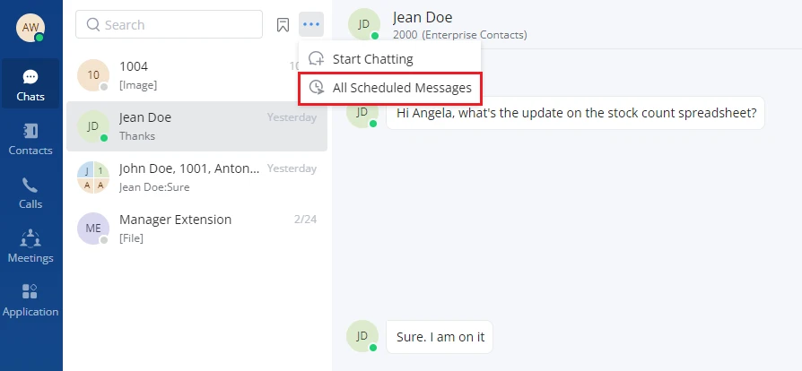802x371 pixels.
Task: Click the three-dots more options button
Action: tap(311, 24)
